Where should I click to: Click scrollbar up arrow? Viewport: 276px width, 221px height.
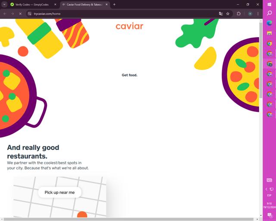(x=261, y=21)
